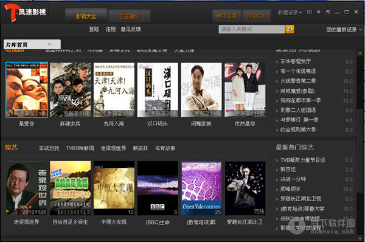Click the triangle bullet beside 新杏坛

pos(277,170)
